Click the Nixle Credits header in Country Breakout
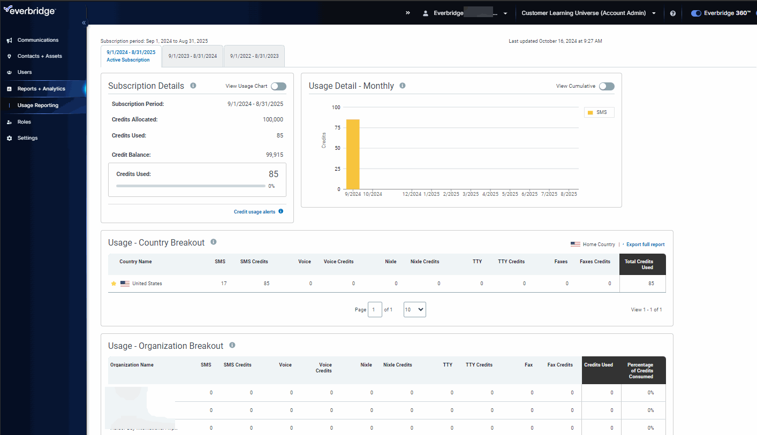The image size is (757, 435). click(425, 262)
